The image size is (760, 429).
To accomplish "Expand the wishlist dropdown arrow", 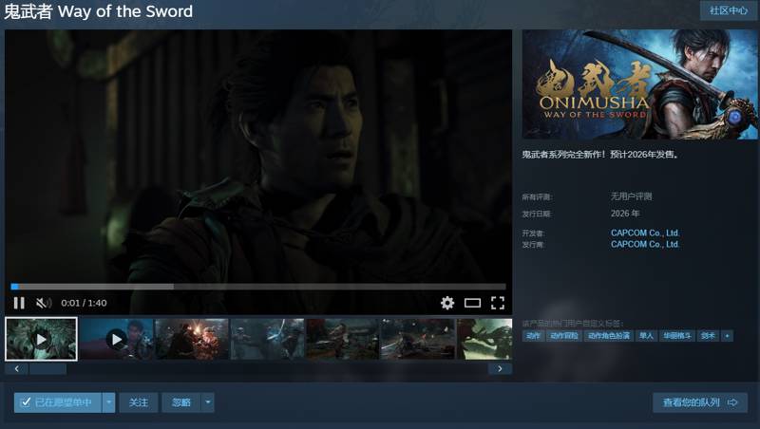I will coord(109,402).
